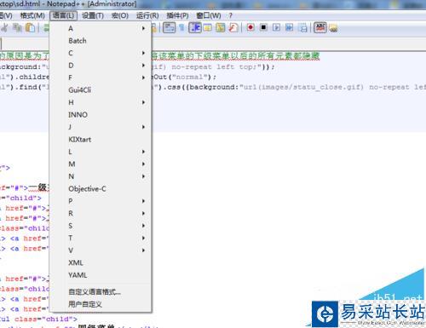Choose KIXtart language entry
Viewport: 426px width, 328px height.
tap(101, 140)
